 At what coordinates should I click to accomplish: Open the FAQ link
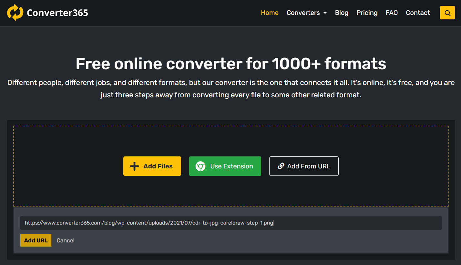pyautogui.click(x=392, y=13)
